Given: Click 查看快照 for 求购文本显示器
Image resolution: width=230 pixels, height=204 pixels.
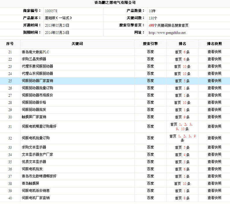Looking at the screenshot, I should pos(214,147).
